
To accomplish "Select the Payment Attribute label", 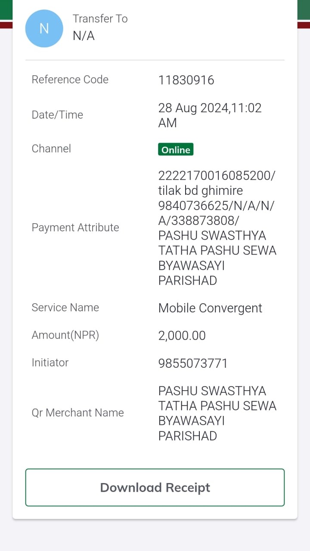I will tap(75, 228).
